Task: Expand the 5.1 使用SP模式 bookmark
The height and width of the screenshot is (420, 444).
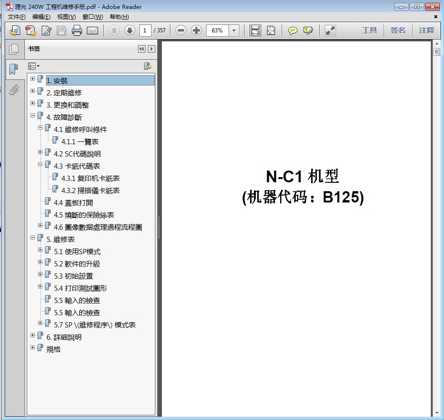Action: 40,250
